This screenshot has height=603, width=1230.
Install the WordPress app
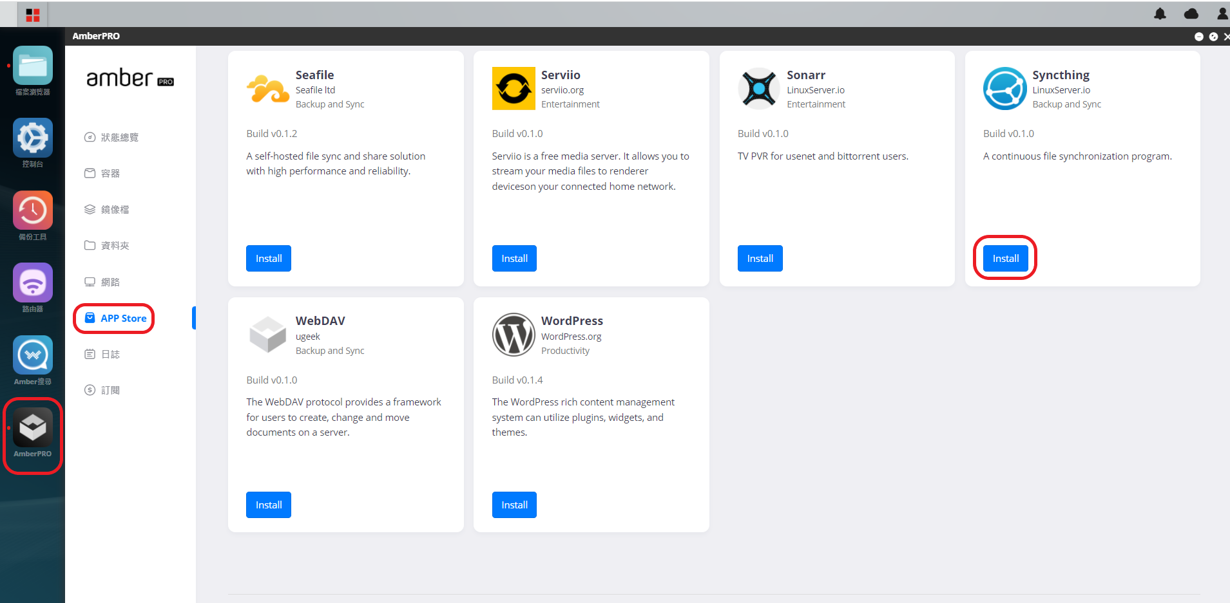point(514,505)
